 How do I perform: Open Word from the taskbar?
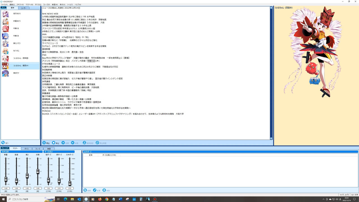click(x=120, y=199)
